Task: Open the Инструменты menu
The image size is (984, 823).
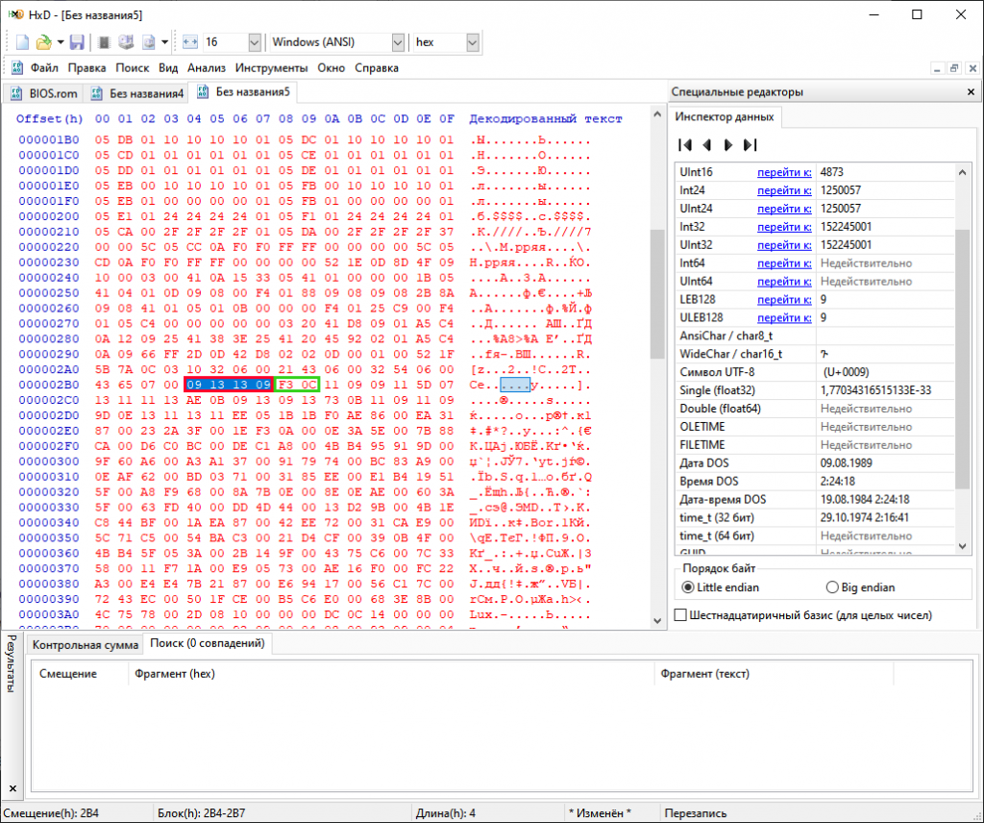Action: (271, 68)
